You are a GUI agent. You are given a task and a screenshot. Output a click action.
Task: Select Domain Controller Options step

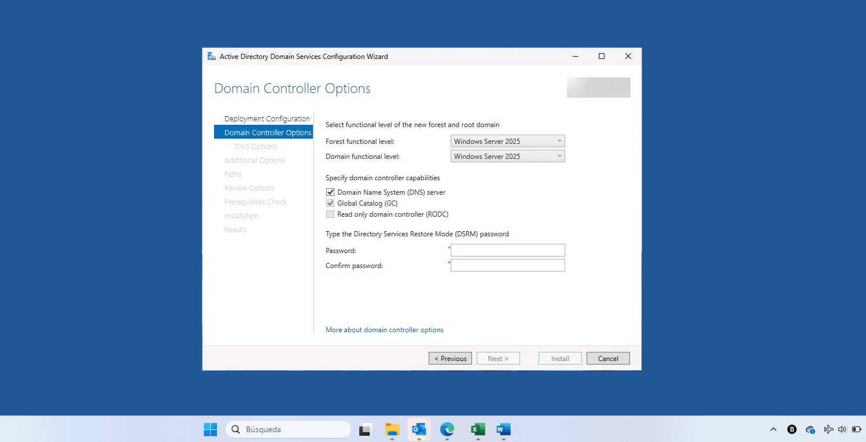263,132
